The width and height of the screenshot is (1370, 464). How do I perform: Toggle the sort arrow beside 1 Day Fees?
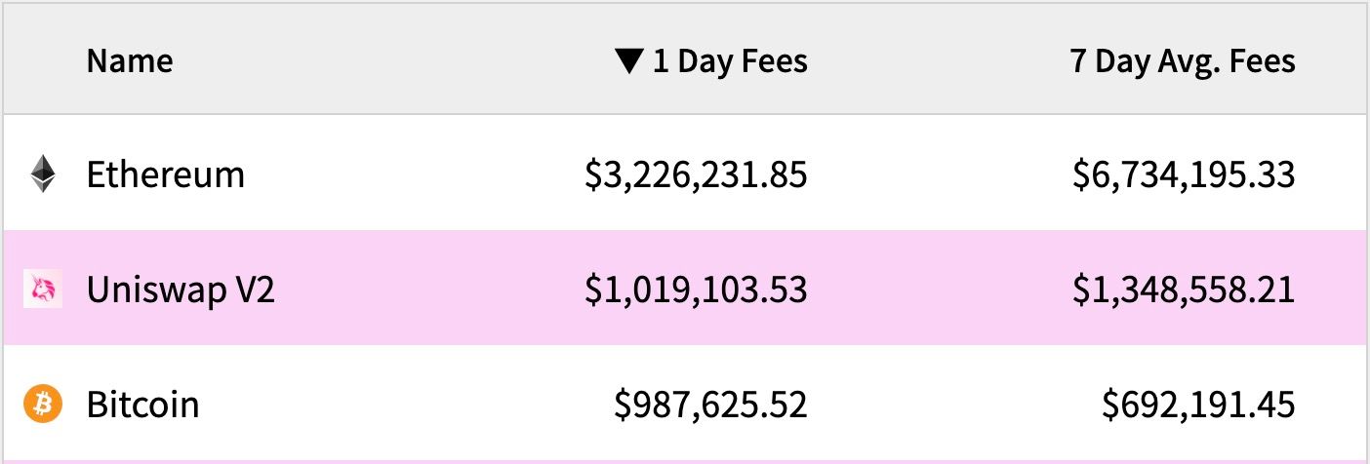point(629,62)
